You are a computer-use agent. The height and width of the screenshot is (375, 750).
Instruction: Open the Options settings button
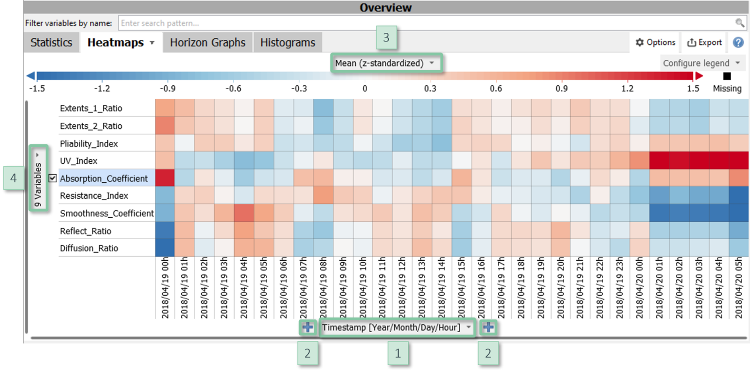click(x=655, y=43)
